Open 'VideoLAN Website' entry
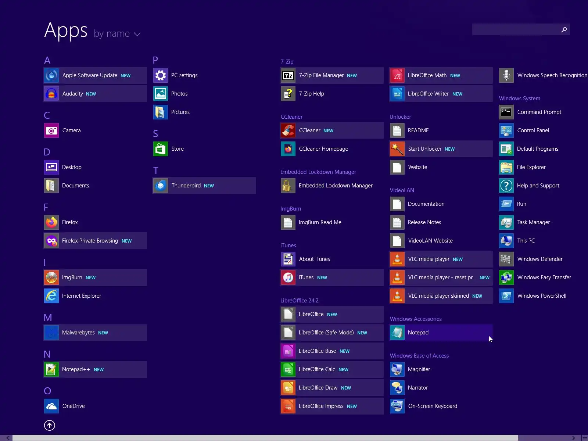 (x=441, y=241)
